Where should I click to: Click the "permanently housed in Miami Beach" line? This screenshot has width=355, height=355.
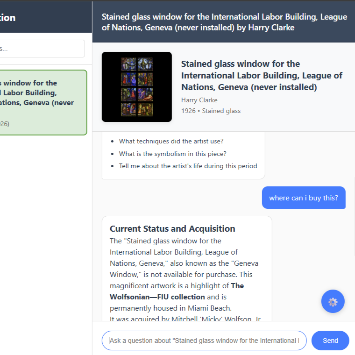click(x=170, y=308)
